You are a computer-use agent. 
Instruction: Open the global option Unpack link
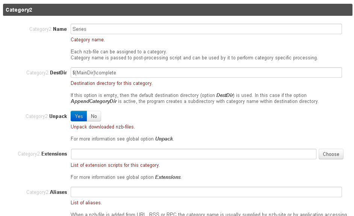(164, 139)
